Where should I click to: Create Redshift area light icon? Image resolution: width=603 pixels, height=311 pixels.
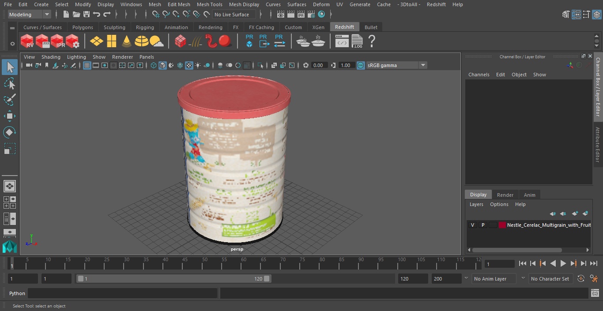(112, 41)
